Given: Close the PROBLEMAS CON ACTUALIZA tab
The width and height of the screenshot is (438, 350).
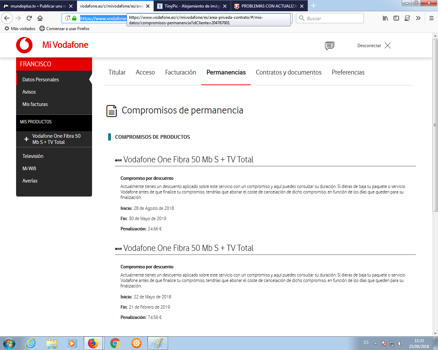Looking at the screenshot, I should (x=302, y=6).
